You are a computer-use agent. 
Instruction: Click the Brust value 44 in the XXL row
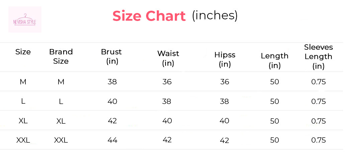tap(112, 140)
